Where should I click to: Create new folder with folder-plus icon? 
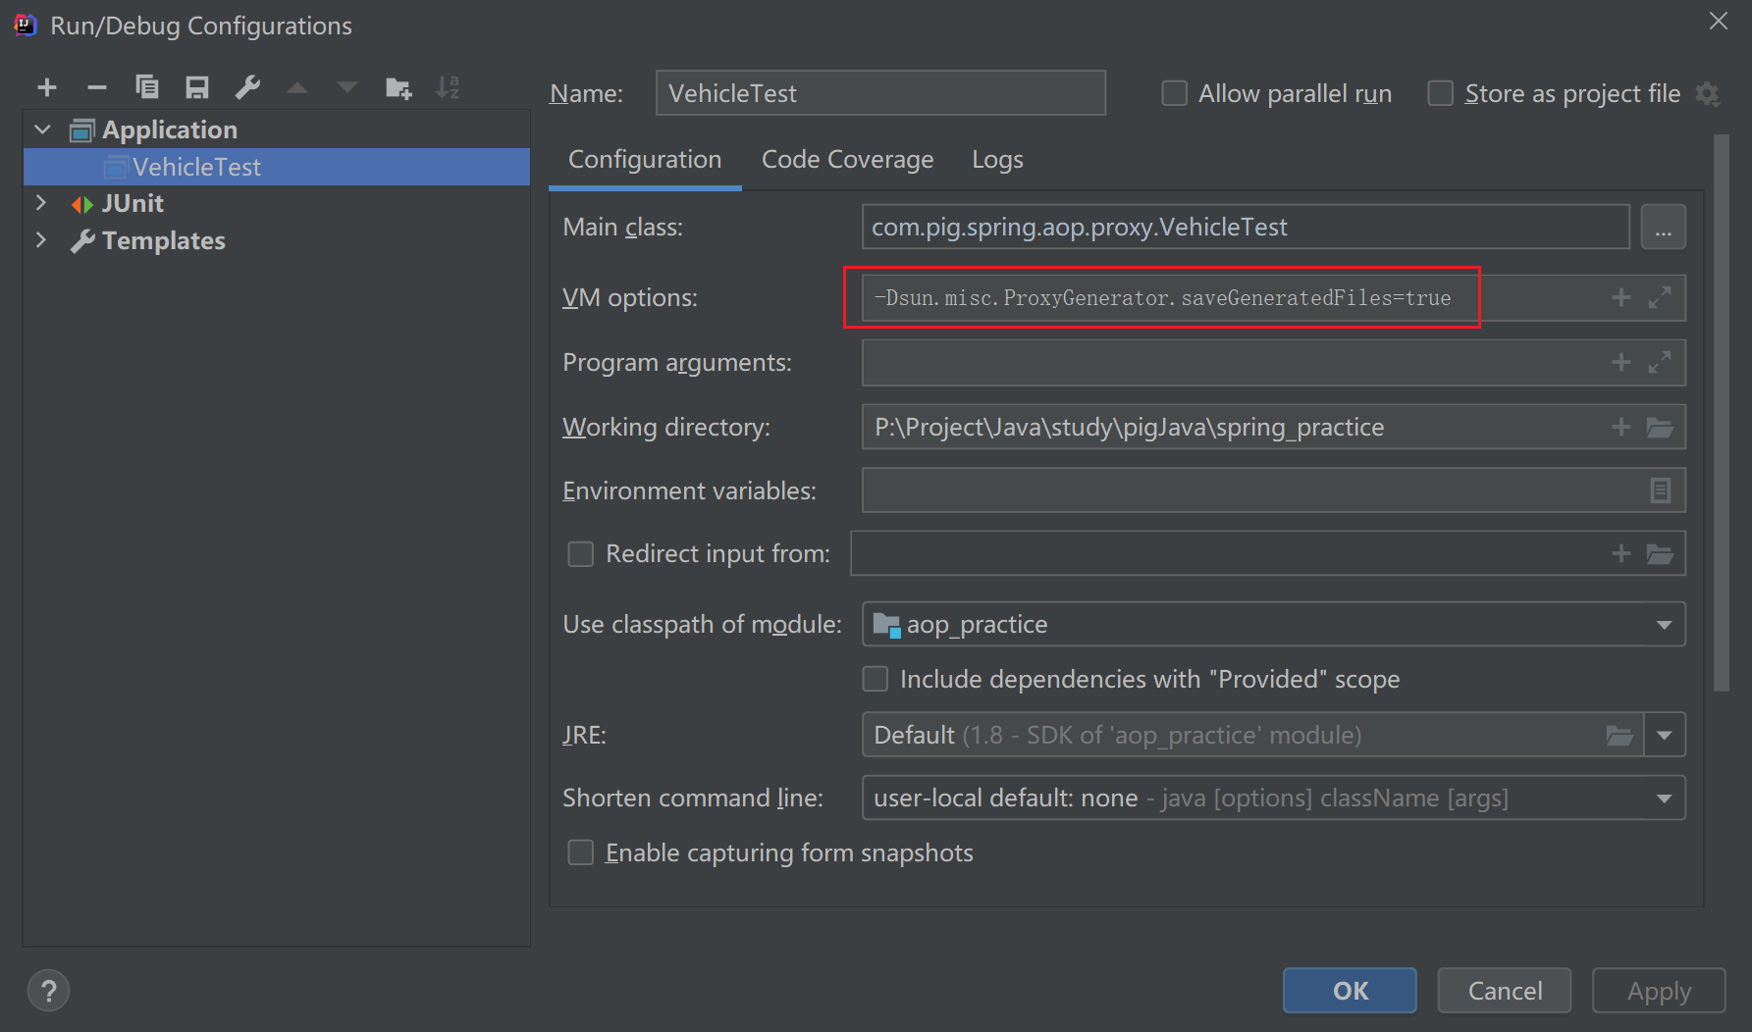coord(398,88)
